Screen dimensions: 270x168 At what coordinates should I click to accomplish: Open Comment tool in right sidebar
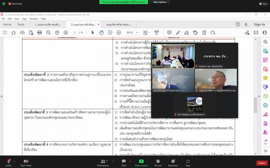[x=265, y=78]
